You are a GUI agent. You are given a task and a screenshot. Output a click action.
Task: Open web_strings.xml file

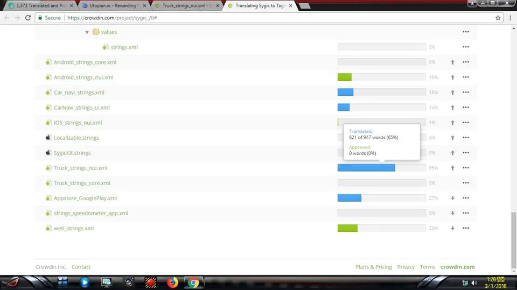(74, 228)
